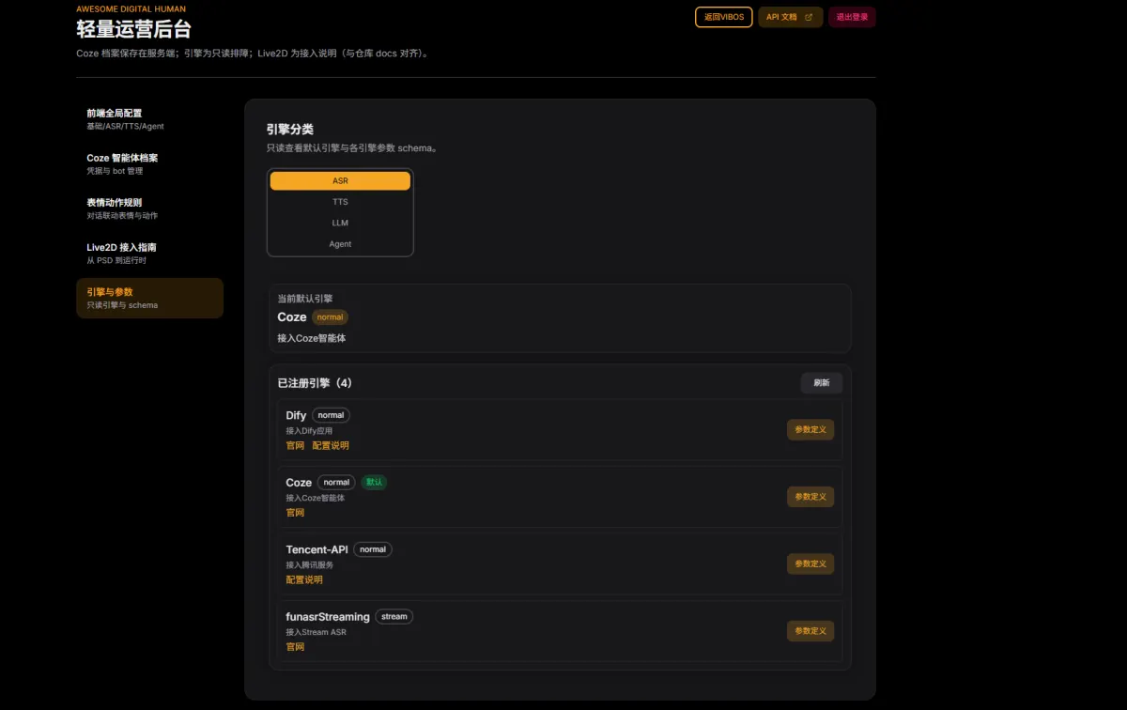
Task: Open 参数定义 for the Tencent-API engine
Action: click(811, 563)
